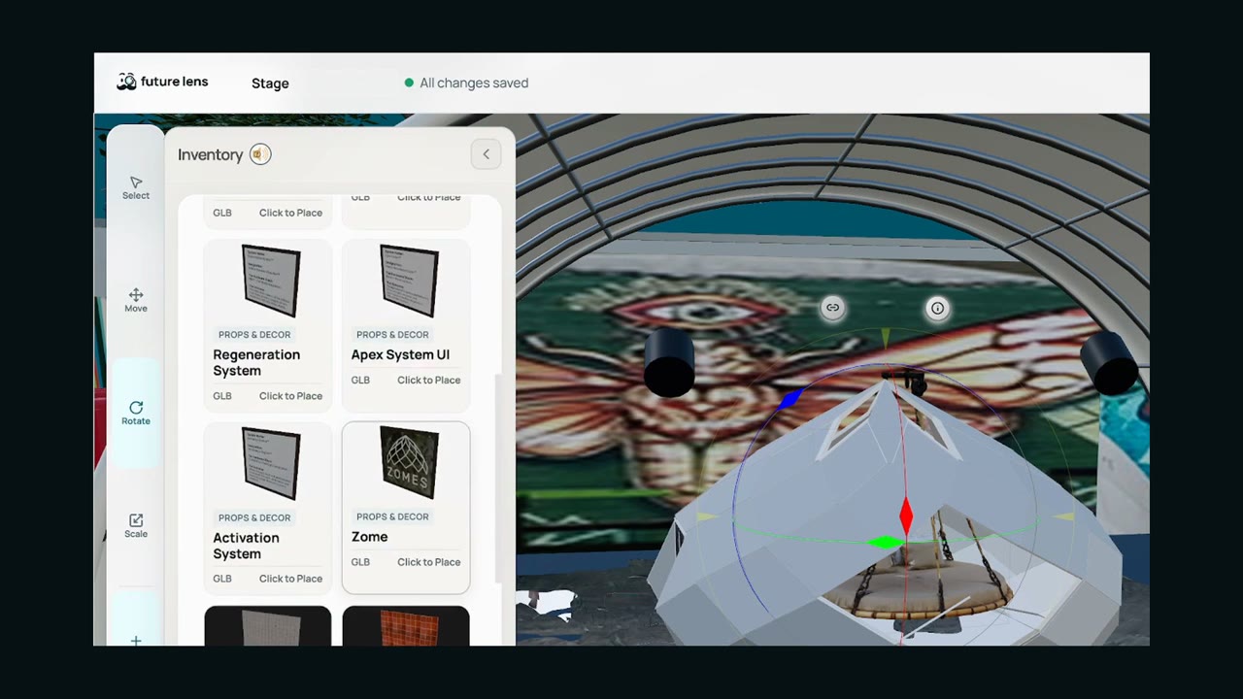Click the plus button at sidebar bottom
The height and width of the screenshot is (699, 1243).
pos(136,640)
